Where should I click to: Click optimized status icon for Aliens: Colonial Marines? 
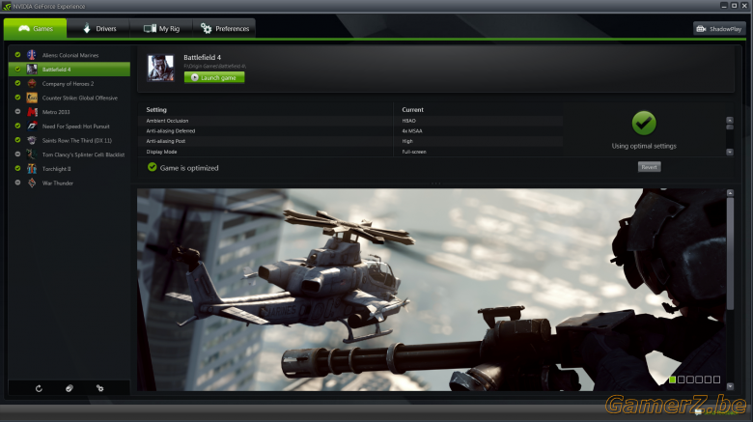pos(17,55)
